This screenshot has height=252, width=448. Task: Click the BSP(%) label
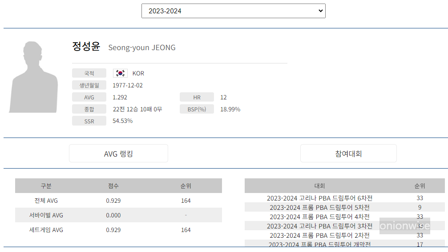197,109
